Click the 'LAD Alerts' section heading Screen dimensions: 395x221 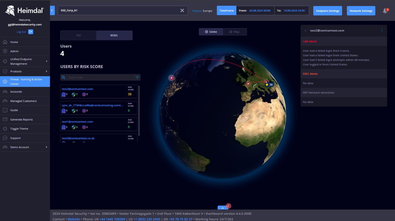pyautogui.click(x=310, y=41)
